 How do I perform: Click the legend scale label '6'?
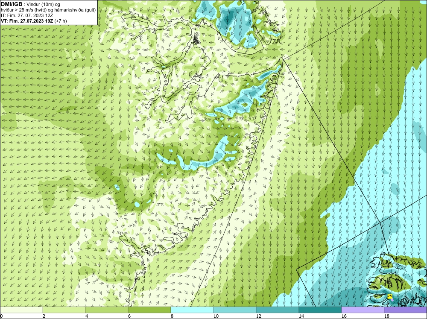[x=129, y=316]
